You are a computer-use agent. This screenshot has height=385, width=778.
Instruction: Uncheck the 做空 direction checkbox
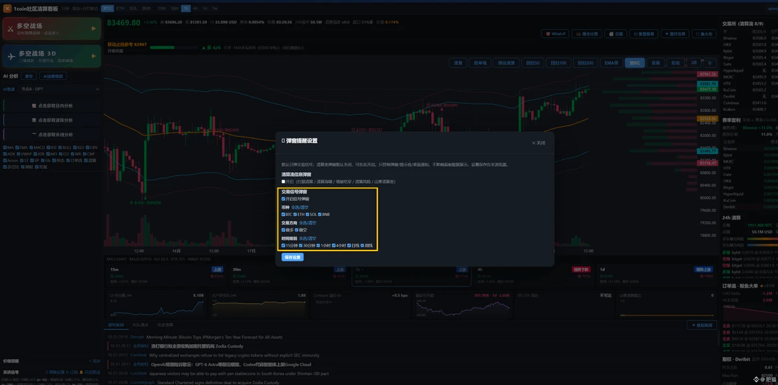coord(296,230)
